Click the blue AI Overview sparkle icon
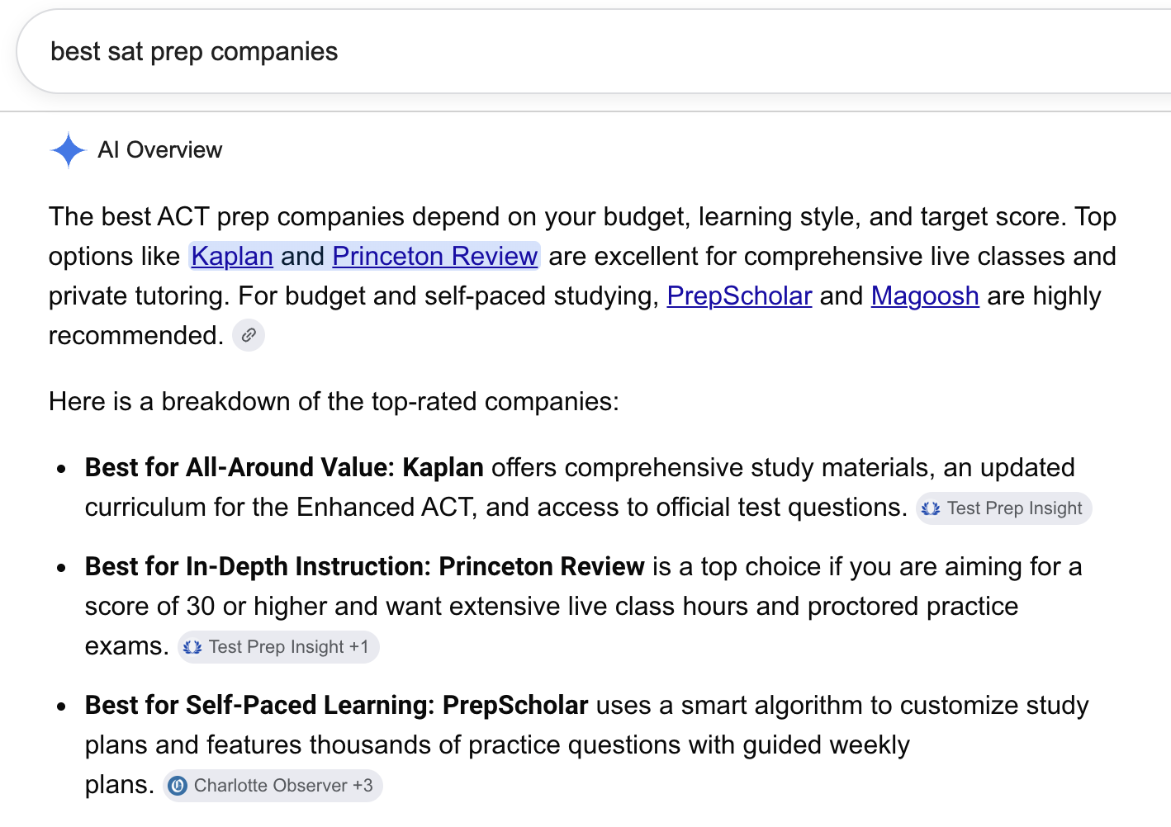This screenshot has height=827, width=1171. point(68,150)
